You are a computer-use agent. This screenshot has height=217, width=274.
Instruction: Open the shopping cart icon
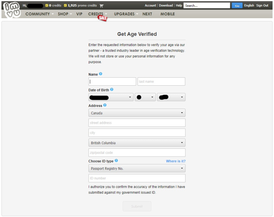101,6
